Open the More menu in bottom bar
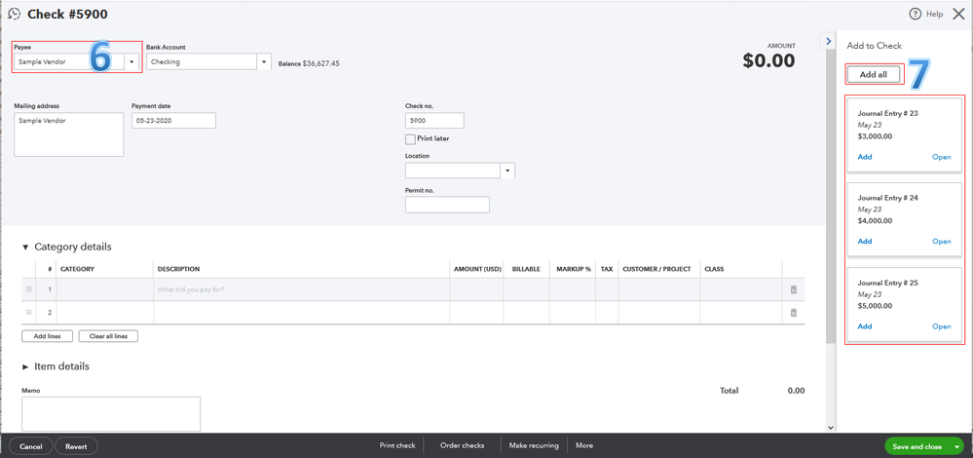This screenshot has height=458, width=973. pyautogui.click(x=584, y=445)
